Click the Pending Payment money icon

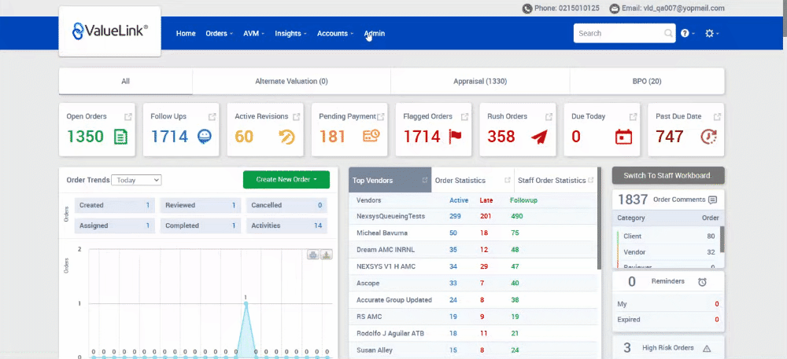point(371,136)
